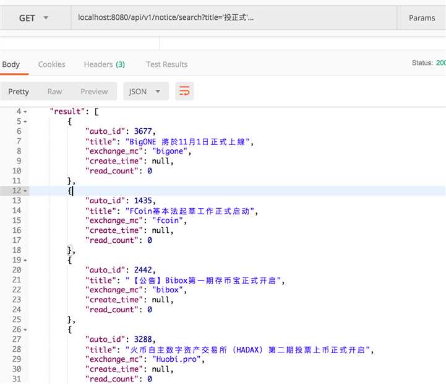Collapse the object at line 5

pos(25,121)
